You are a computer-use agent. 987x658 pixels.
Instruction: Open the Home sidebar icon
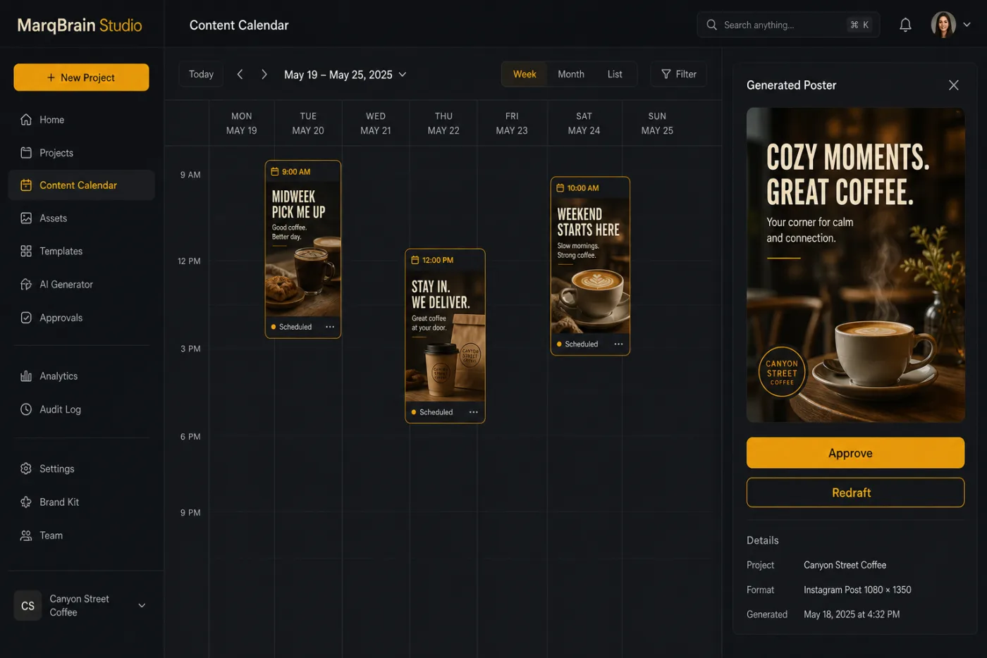pos(26,120)
